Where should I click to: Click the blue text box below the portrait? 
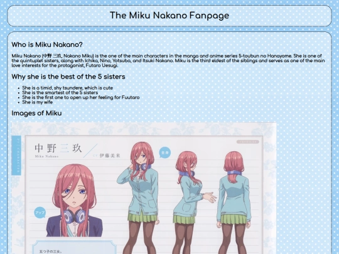(x=74, y=247)
